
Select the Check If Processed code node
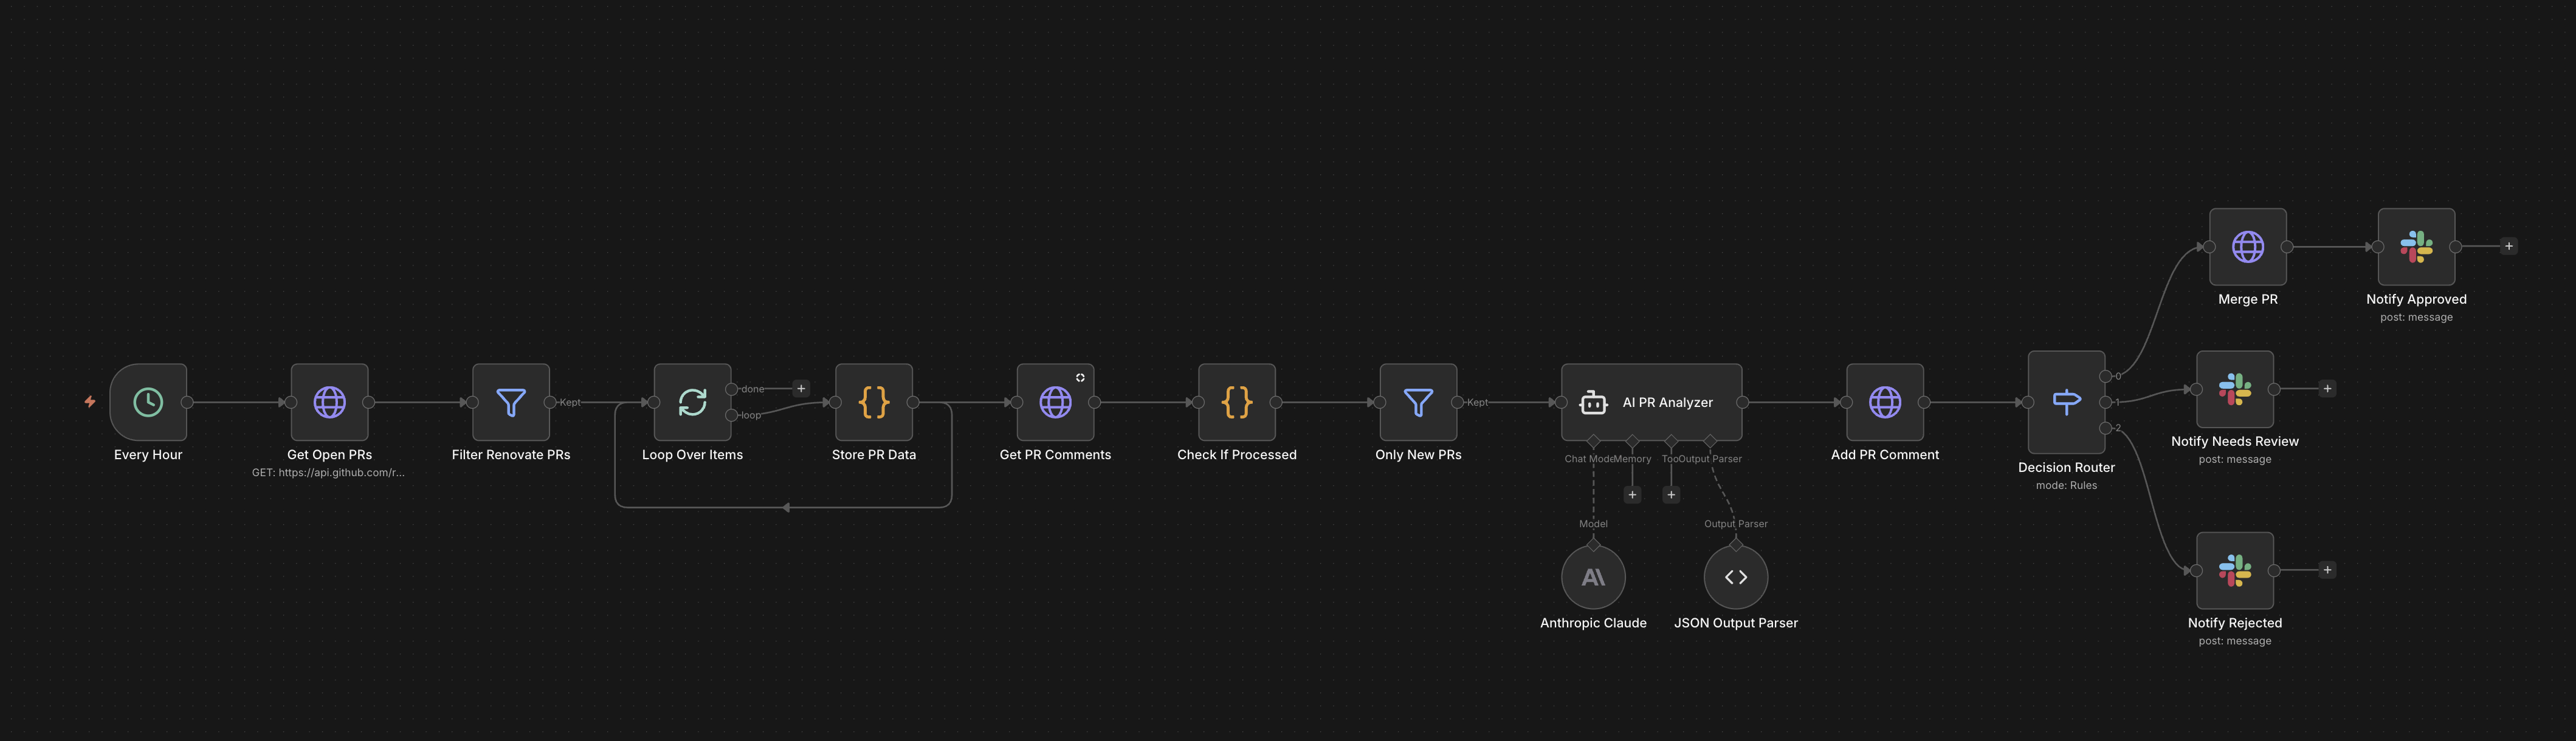click(1236, 401)
